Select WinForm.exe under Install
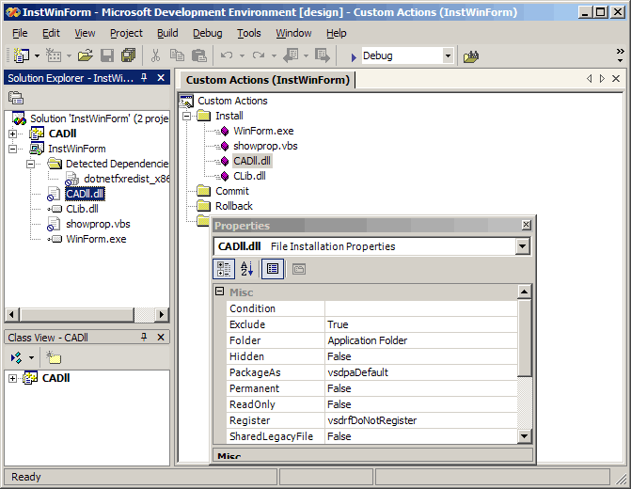 (262, 131)
